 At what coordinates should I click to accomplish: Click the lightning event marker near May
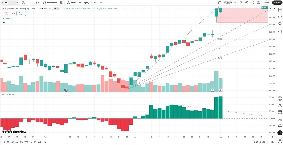click(x=220, y=90)
